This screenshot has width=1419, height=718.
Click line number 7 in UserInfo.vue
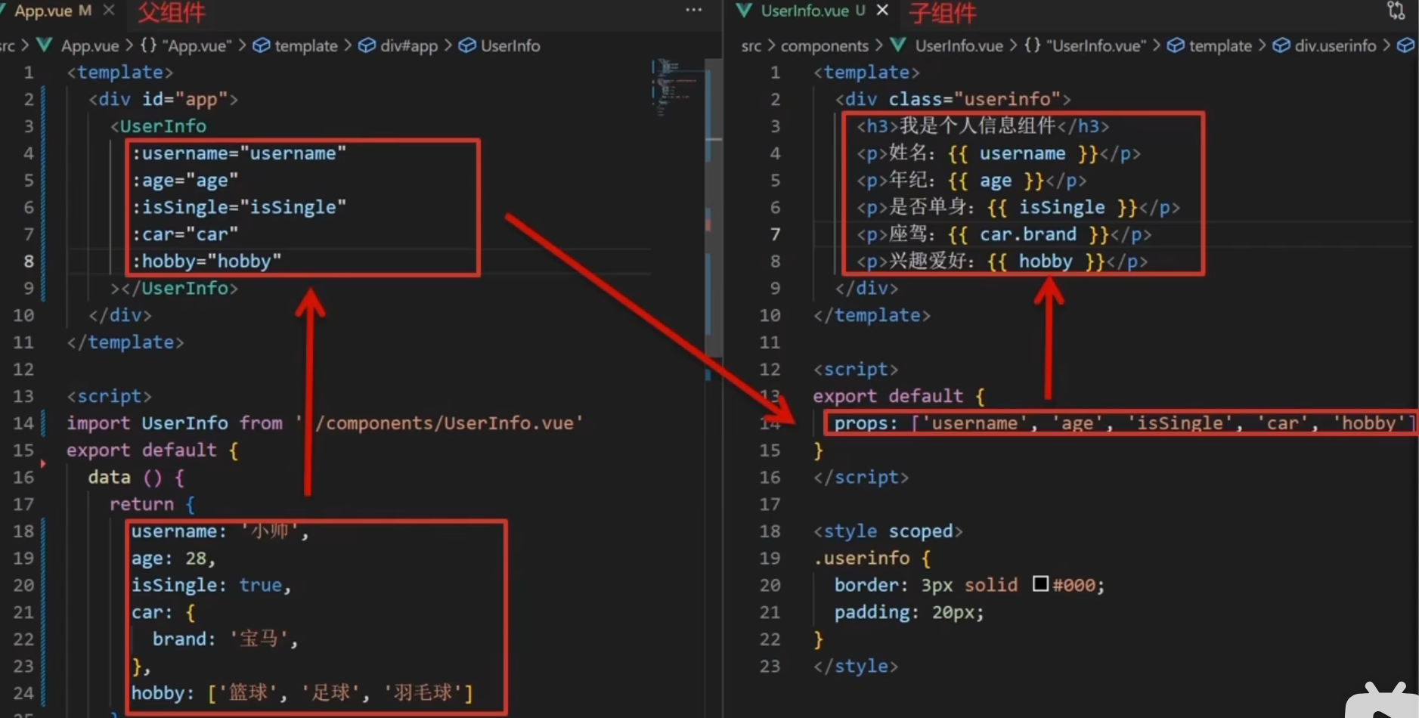pyautogui.click(x=775, y=234)
